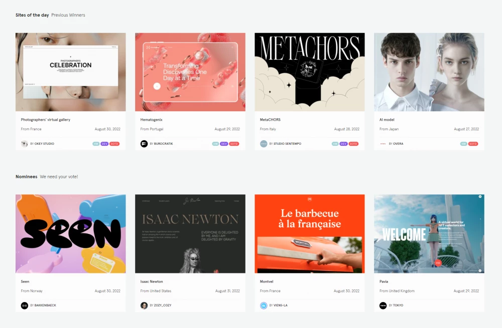The height and width of the screenshot is (328, 502).
Task: Click the DEV badge on MetaCHORS card
Action: tap(343, 144)
